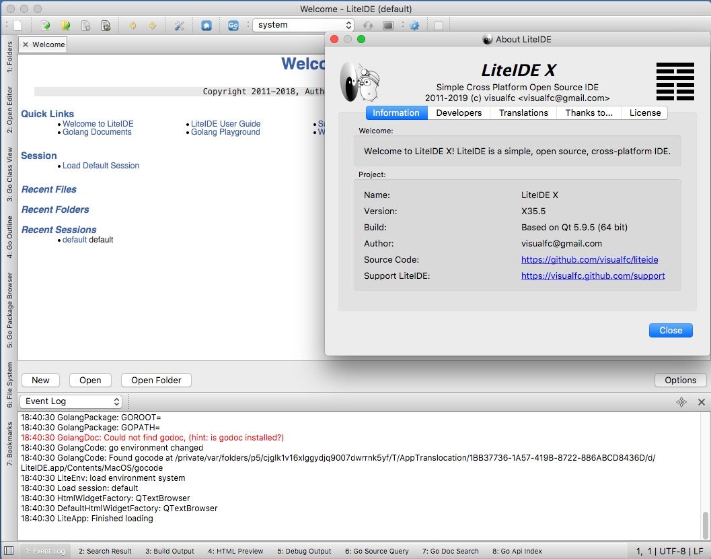Click the Open folder toolbar icon

pos(65,26)
